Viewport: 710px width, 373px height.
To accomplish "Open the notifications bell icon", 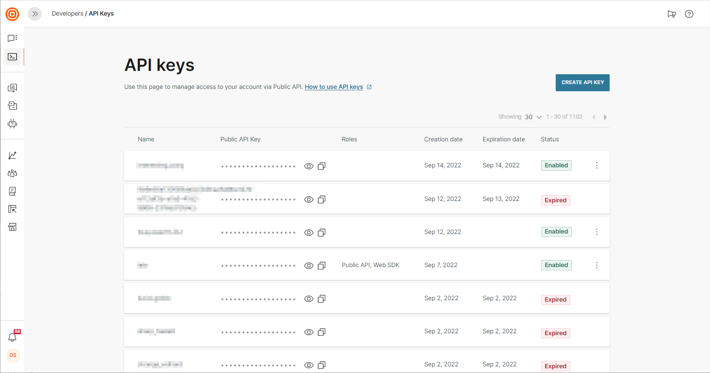I will (x=13, y=337).
